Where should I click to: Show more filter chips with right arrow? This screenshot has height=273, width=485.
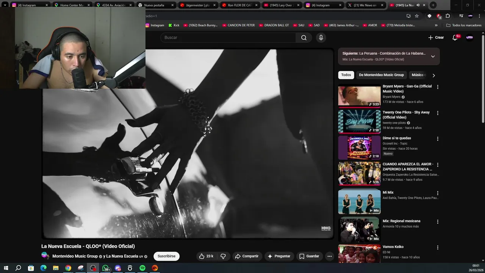pyautogui.click(x=433, y=75)
